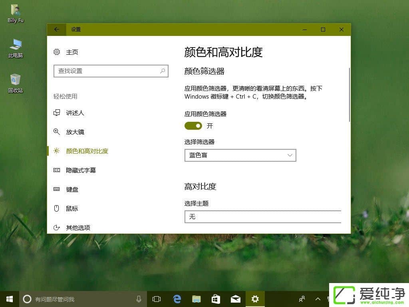Click inside the 查找设置 search box
Screen dimensions: 409x307
(108, 71)
